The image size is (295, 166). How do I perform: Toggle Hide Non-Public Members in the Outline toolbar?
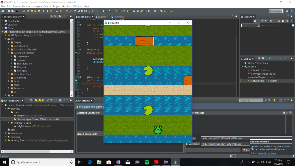(277, 59)
